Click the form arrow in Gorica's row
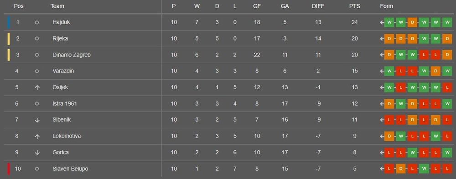Viewport: 456px width, 179px height. pos(382,153)
